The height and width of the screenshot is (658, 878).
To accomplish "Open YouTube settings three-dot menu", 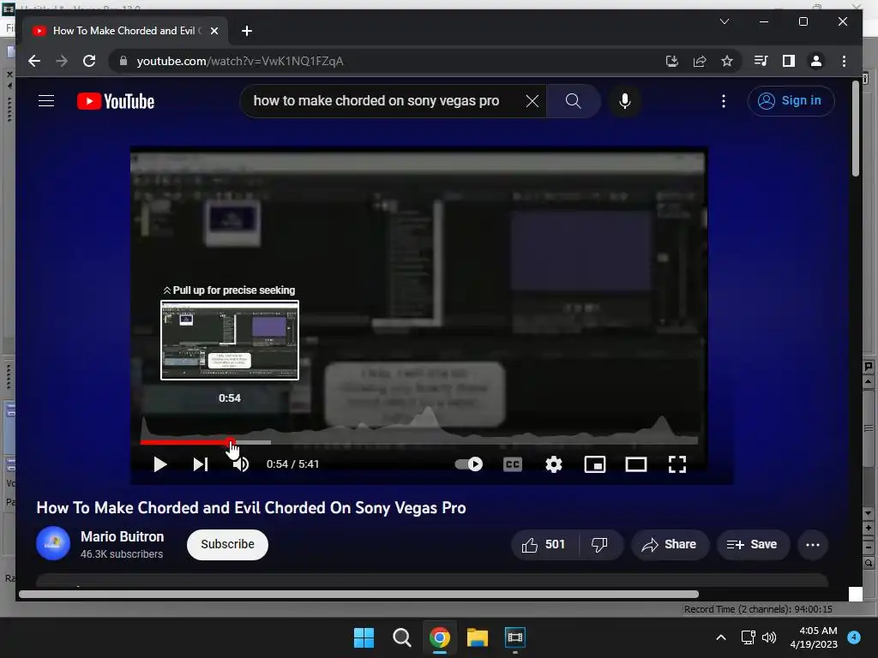I will [x=724, y=101].
